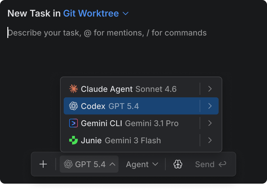267x191 pixels.
Task: Toggle the brain thinking mode icon
Action: [178, 164]
